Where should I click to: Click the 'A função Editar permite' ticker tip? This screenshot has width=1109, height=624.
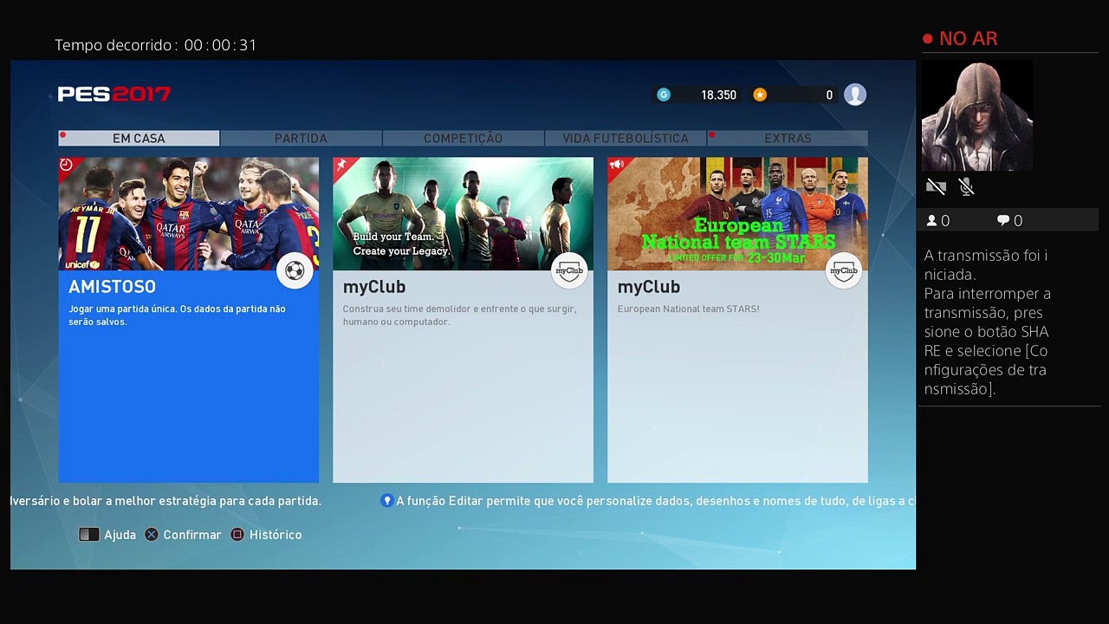point(655,501)
